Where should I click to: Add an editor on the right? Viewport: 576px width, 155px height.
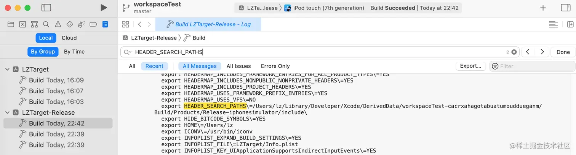tap(570, 24)
